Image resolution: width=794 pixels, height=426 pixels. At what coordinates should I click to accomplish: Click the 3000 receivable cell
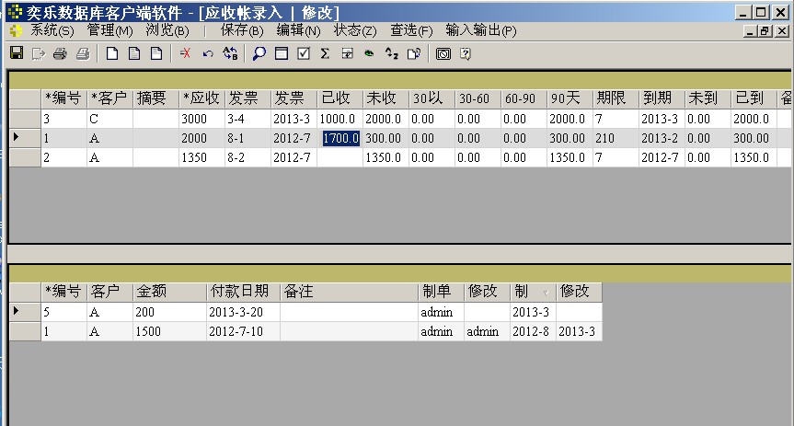201,119
